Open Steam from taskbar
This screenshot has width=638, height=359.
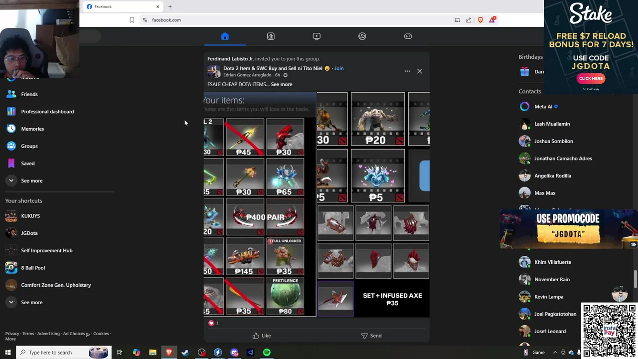(x=185, y=353)
